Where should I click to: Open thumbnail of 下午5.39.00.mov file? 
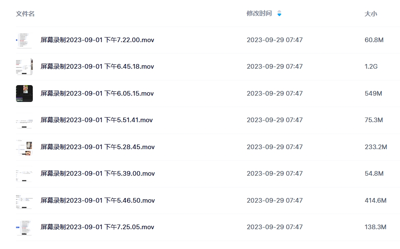pyautogui.click(x=24, y=174)
